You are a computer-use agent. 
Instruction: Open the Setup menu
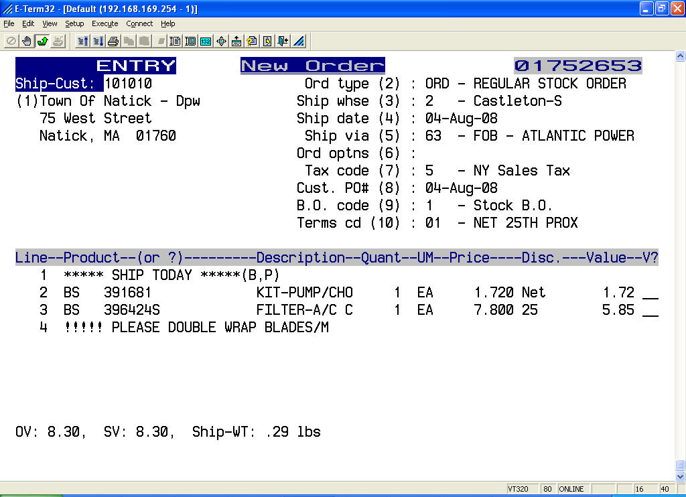pyautogui.click(x=74, y=23)
